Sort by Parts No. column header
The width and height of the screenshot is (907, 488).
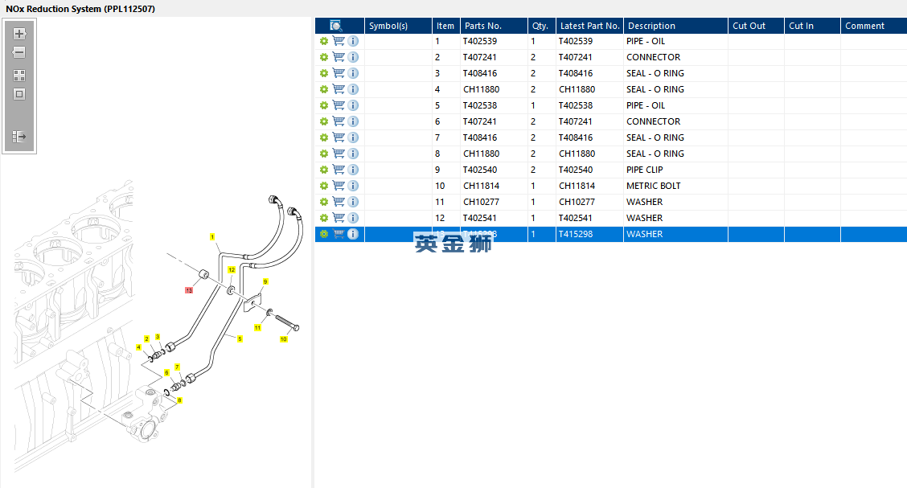(494, 26)
